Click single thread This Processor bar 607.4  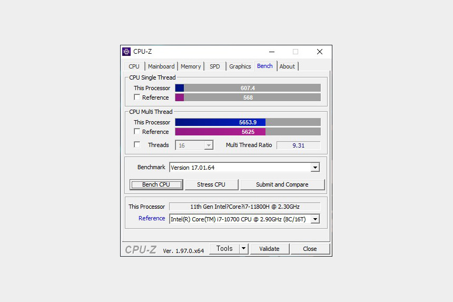(248, 88)
